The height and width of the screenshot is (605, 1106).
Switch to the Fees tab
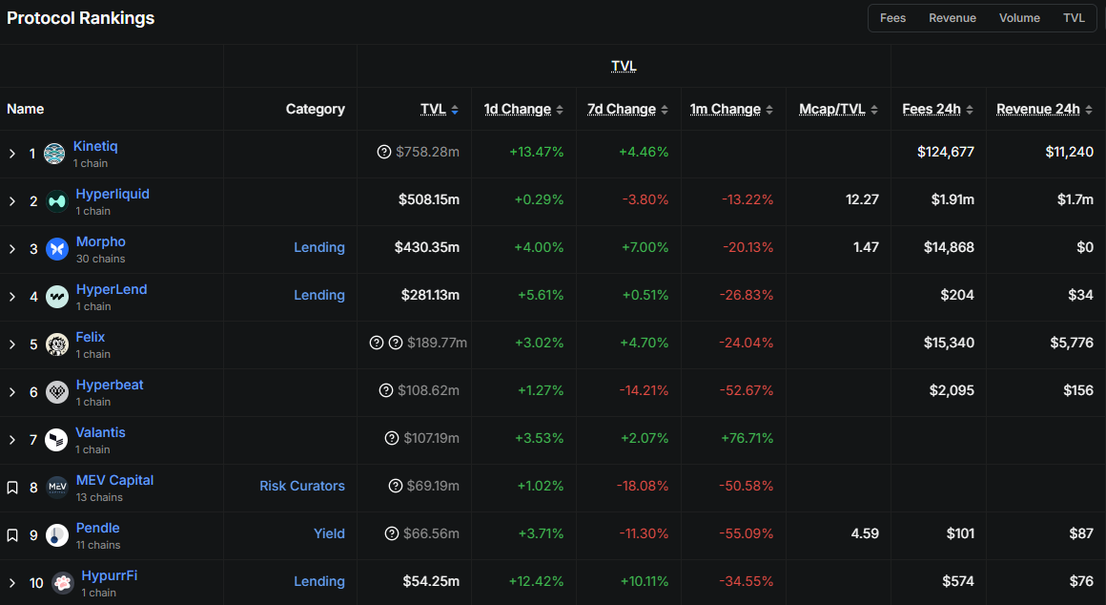892,17
